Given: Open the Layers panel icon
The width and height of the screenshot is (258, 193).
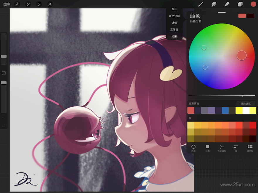Looking at the screenshot, I should click(240, 4).
